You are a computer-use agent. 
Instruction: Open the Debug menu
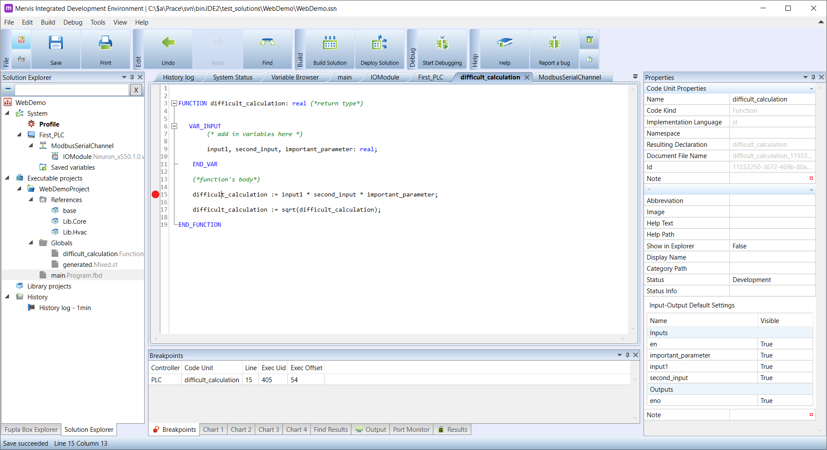[72, 22]
